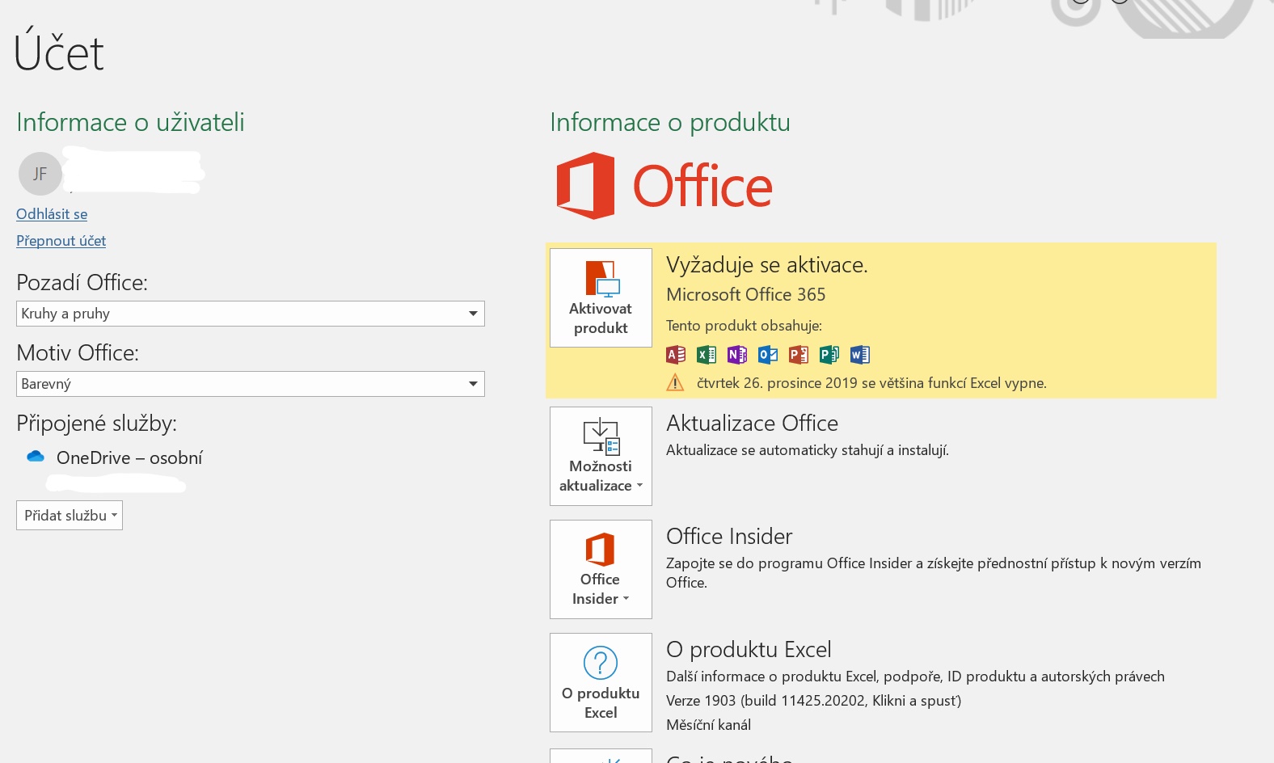Image resolution: width=1274 pixels, height=763 pixels.
Task: Click the JF user avatar
Action: coord(40,174)
